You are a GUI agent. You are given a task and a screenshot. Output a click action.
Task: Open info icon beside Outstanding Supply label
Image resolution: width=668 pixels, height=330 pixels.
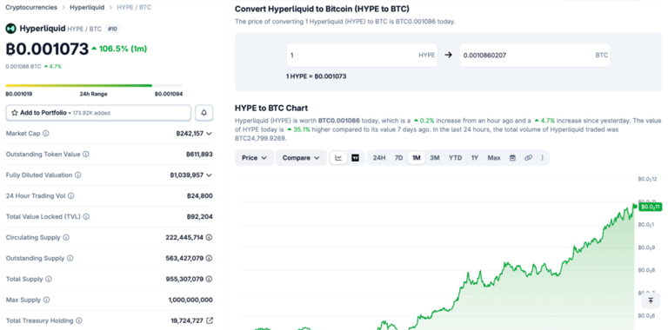coord(70,258)
